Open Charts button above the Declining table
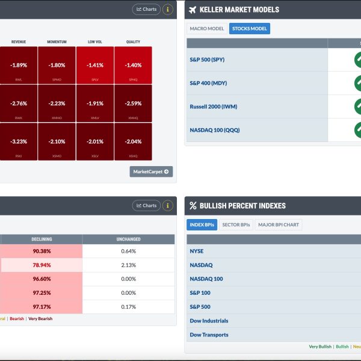 pos(146,206)
